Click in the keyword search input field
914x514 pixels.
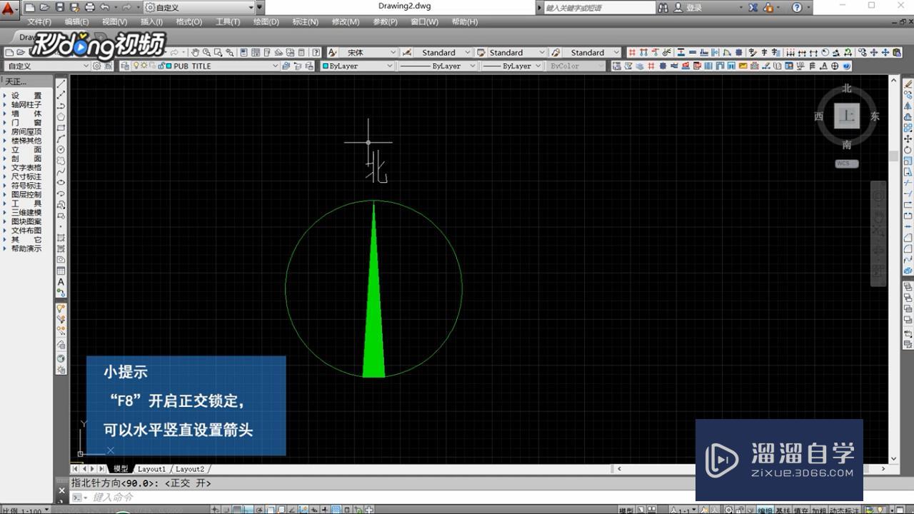tap(598, 7)
